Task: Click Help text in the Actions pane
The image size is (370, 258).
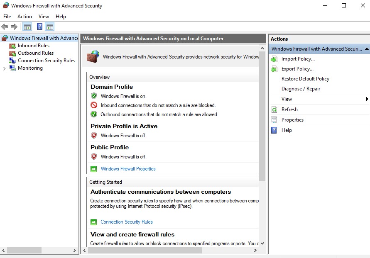Action: tap(287, 130)
